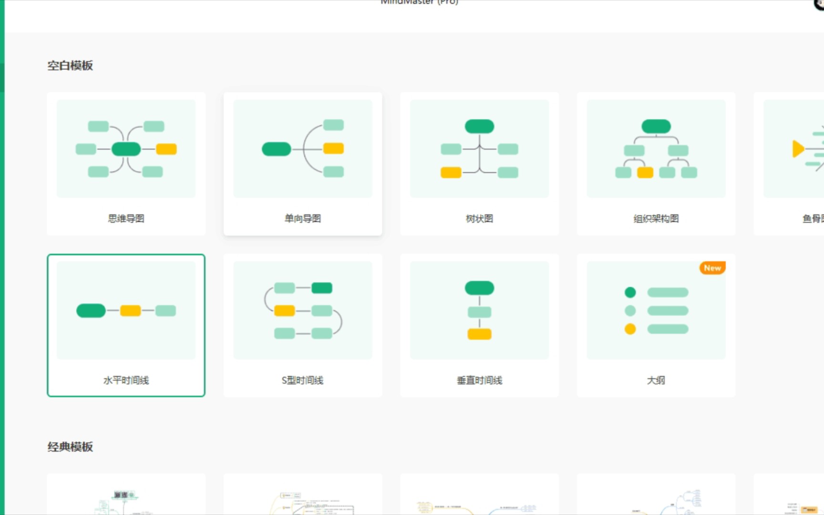Click the 水平时间线 label under the selected card
The image size is (824, 515).
125,381
